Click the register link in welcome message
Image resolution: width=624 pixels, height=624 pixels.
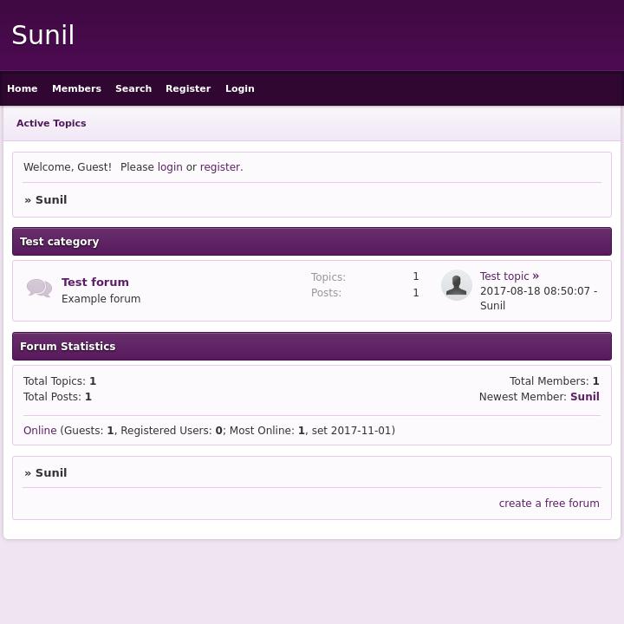point(220,167)
